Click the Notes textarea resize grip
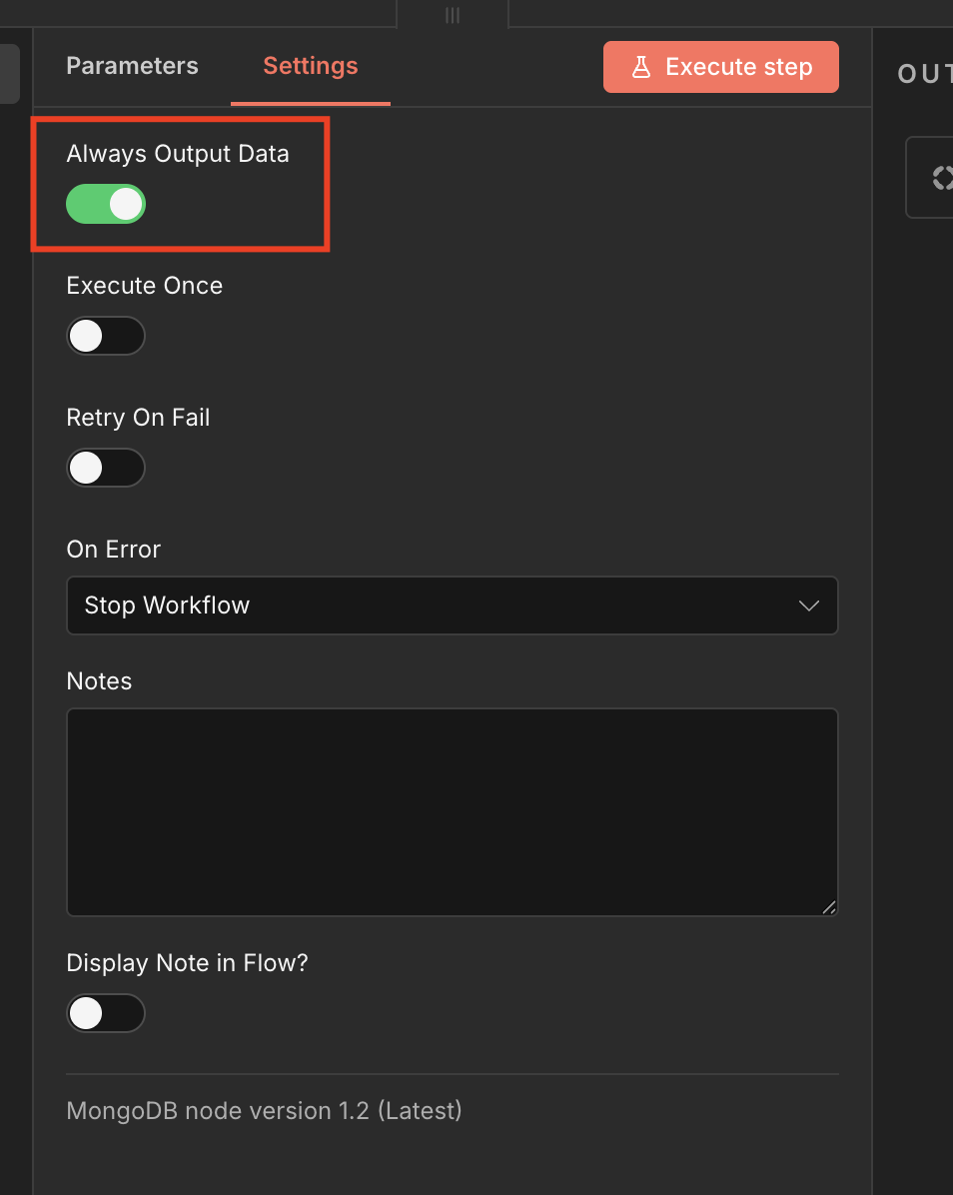Viewport: 953px width, 1195px height. click(828, 906)
